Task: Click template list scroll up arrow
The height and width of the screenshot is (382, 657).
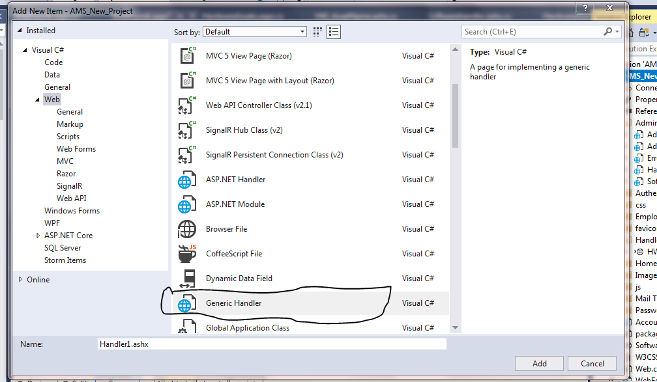Action: [455, 49]
